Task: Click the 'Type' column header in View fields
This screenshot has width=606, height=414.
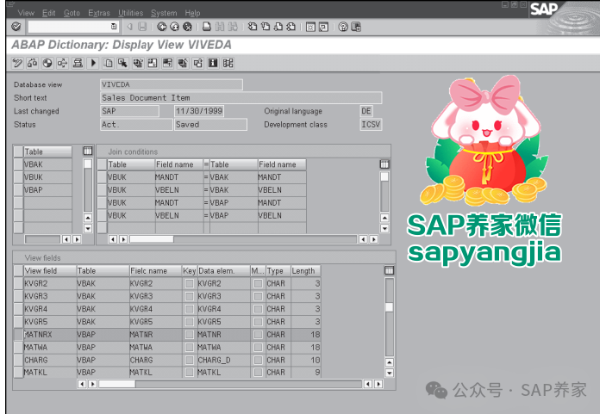Action: point(278,271)
